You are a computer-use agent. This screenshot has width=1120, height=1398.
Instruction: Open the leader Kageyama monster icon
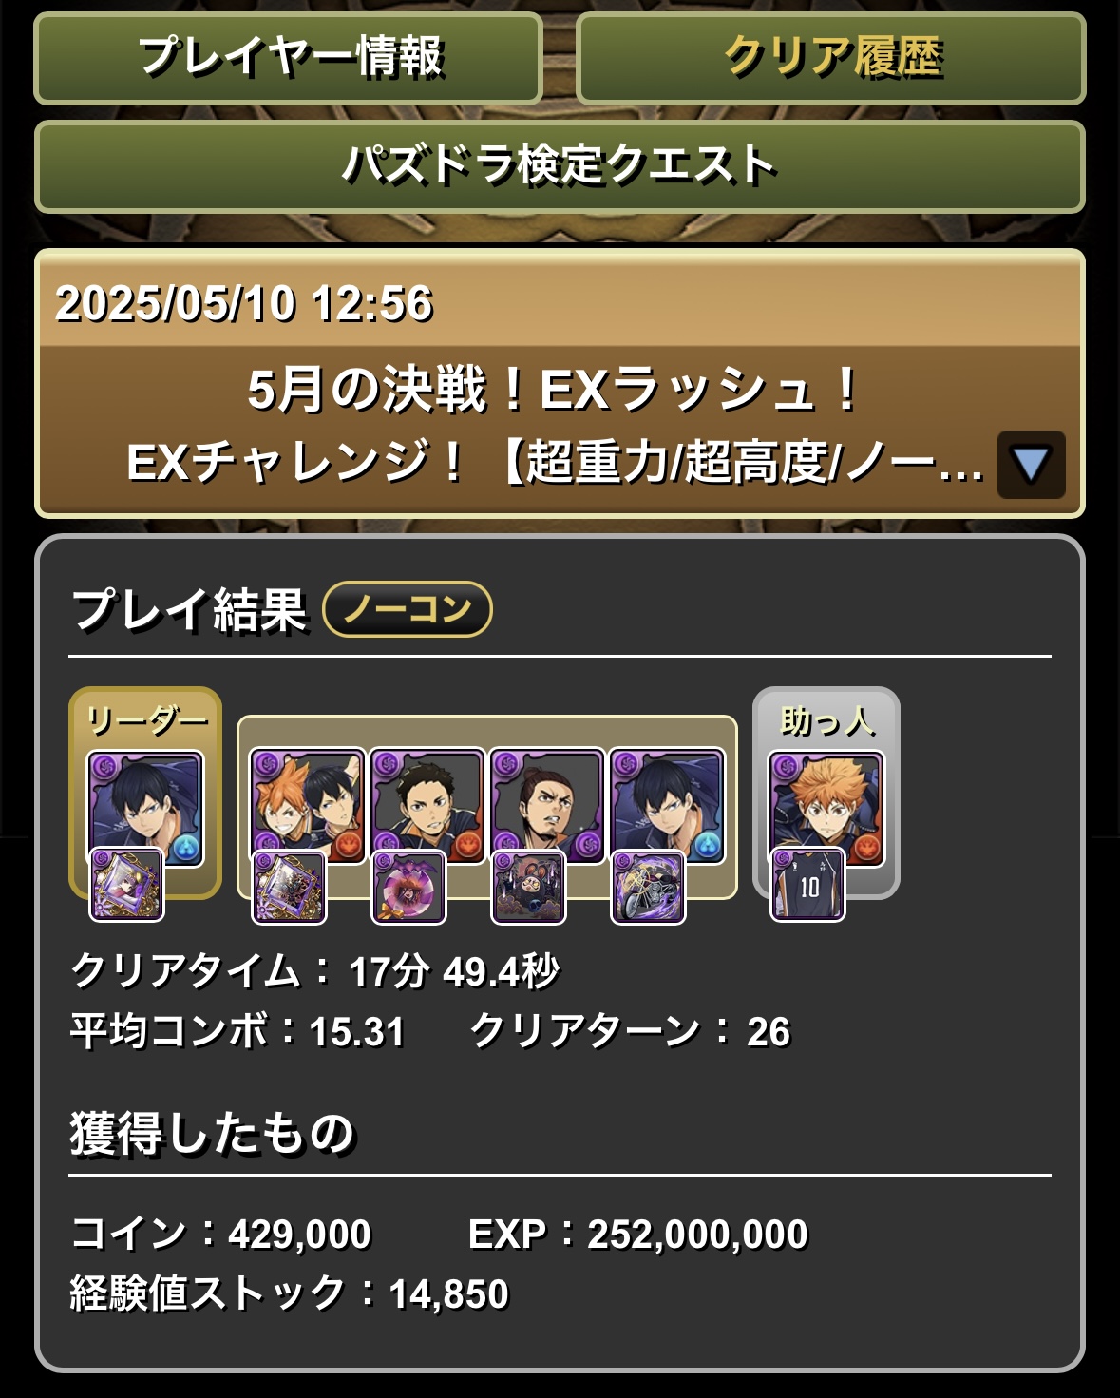click(145, 807)
